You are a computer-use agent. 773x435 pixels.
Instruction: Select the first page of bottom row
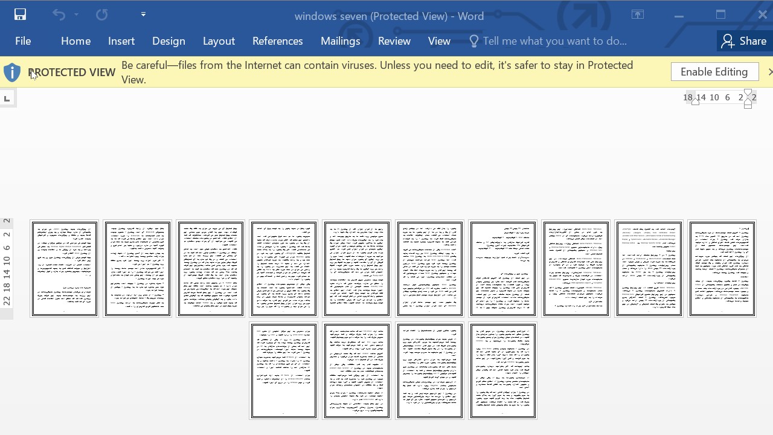(x=284, y=371)
